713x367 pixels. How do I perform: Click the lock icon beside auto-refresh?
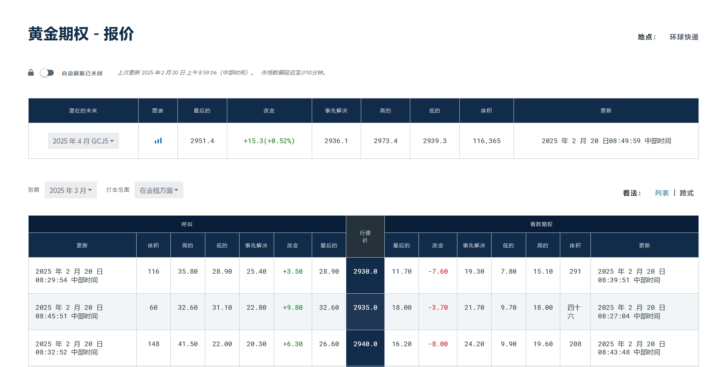click(31, 73)
